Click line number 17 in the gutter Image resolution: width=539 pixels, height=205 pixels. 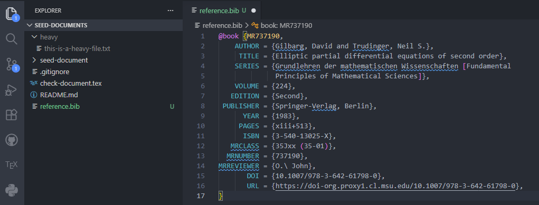201,196
